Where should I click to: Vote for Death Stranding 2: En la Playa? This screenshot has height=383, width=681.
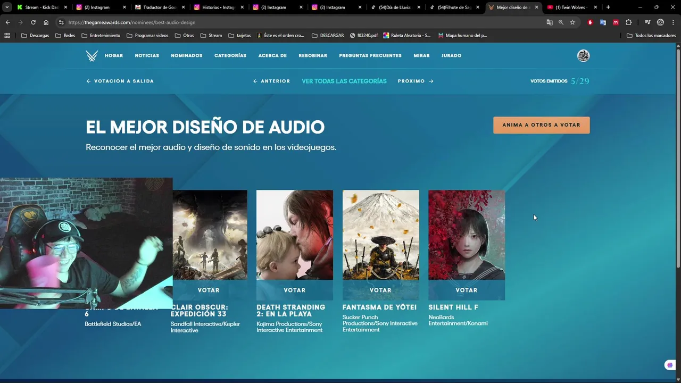tap(295, 290)
